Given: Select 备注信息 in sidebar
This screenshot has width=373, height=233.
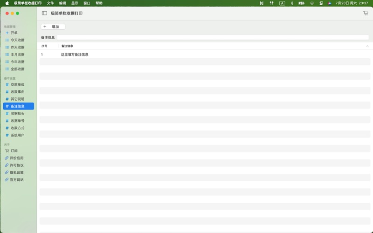Looking at the screenshot, I should 18,106.
